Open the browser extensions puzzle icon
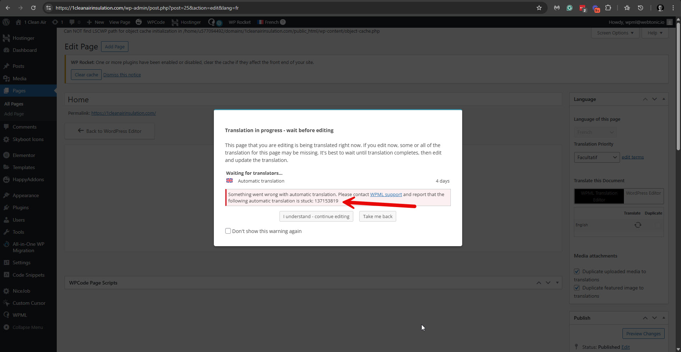This screenshot has width=681, height=352. tap(608, 8)
